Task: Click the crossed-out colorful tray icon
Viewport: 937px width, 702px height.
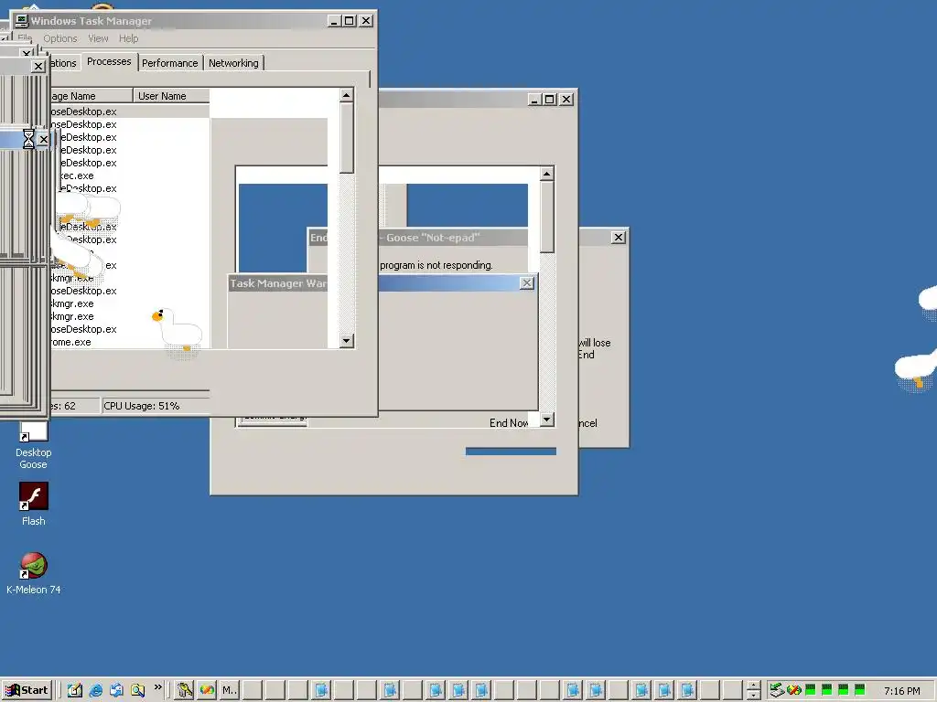Action: click(x=793, y=690)
